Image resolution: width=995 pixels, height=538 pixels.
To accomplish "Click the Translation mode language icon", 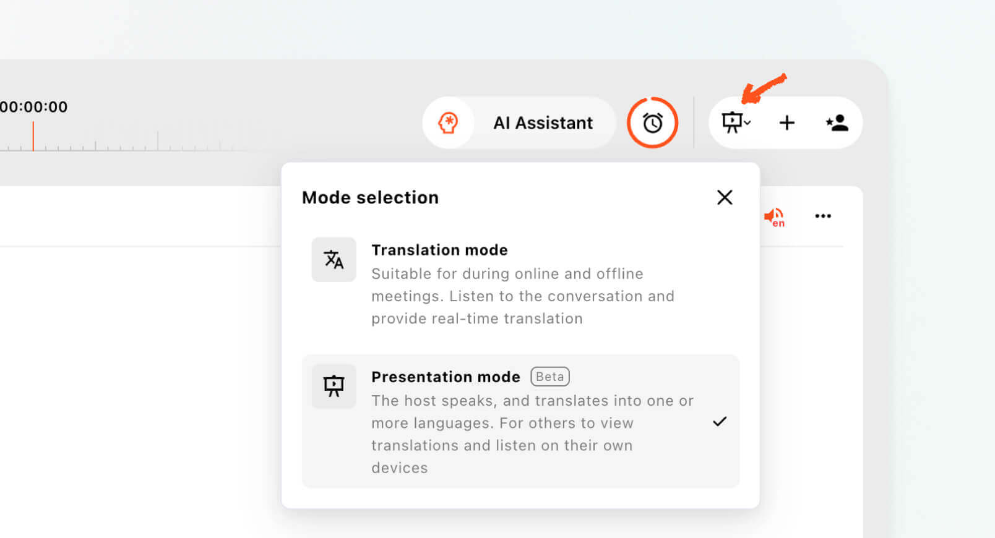I will click(334, 260).
